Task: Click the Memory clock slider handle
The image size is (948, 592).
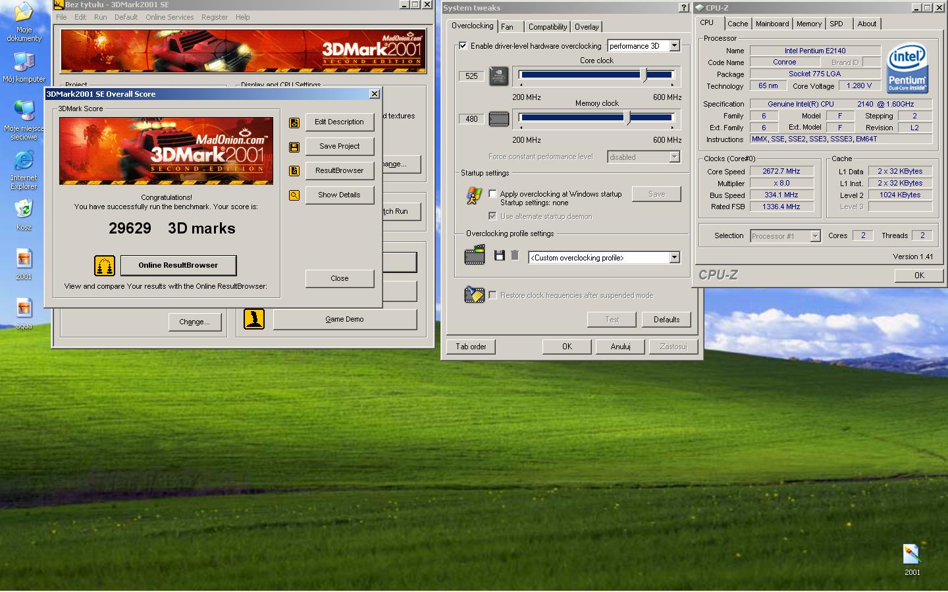Action: [x=627, y=118]
